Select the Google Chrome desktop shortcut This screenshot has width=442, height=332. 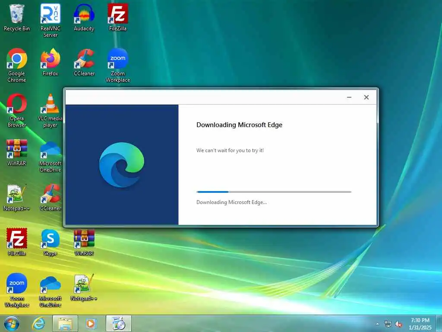tap(17, 66)
